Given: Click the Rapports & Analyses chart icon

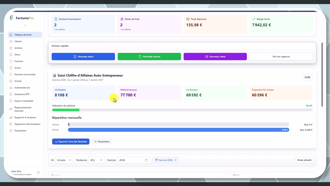Looking at the screenshot, I should click(x=11, y=117).
